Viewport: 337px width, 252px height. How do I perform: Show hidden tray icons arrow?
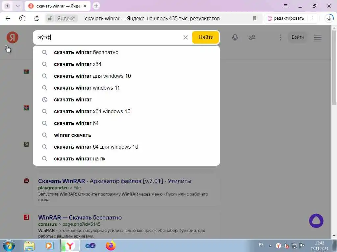pos(271,246)
